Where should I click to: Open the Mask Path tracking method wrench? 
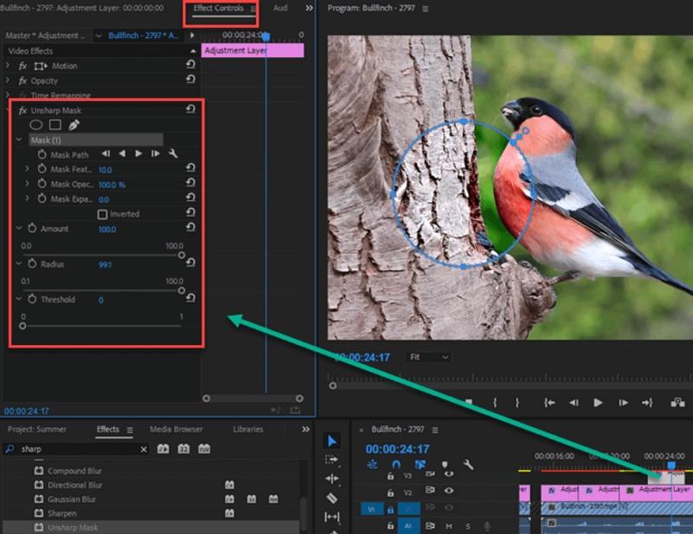tap(174, 153)
